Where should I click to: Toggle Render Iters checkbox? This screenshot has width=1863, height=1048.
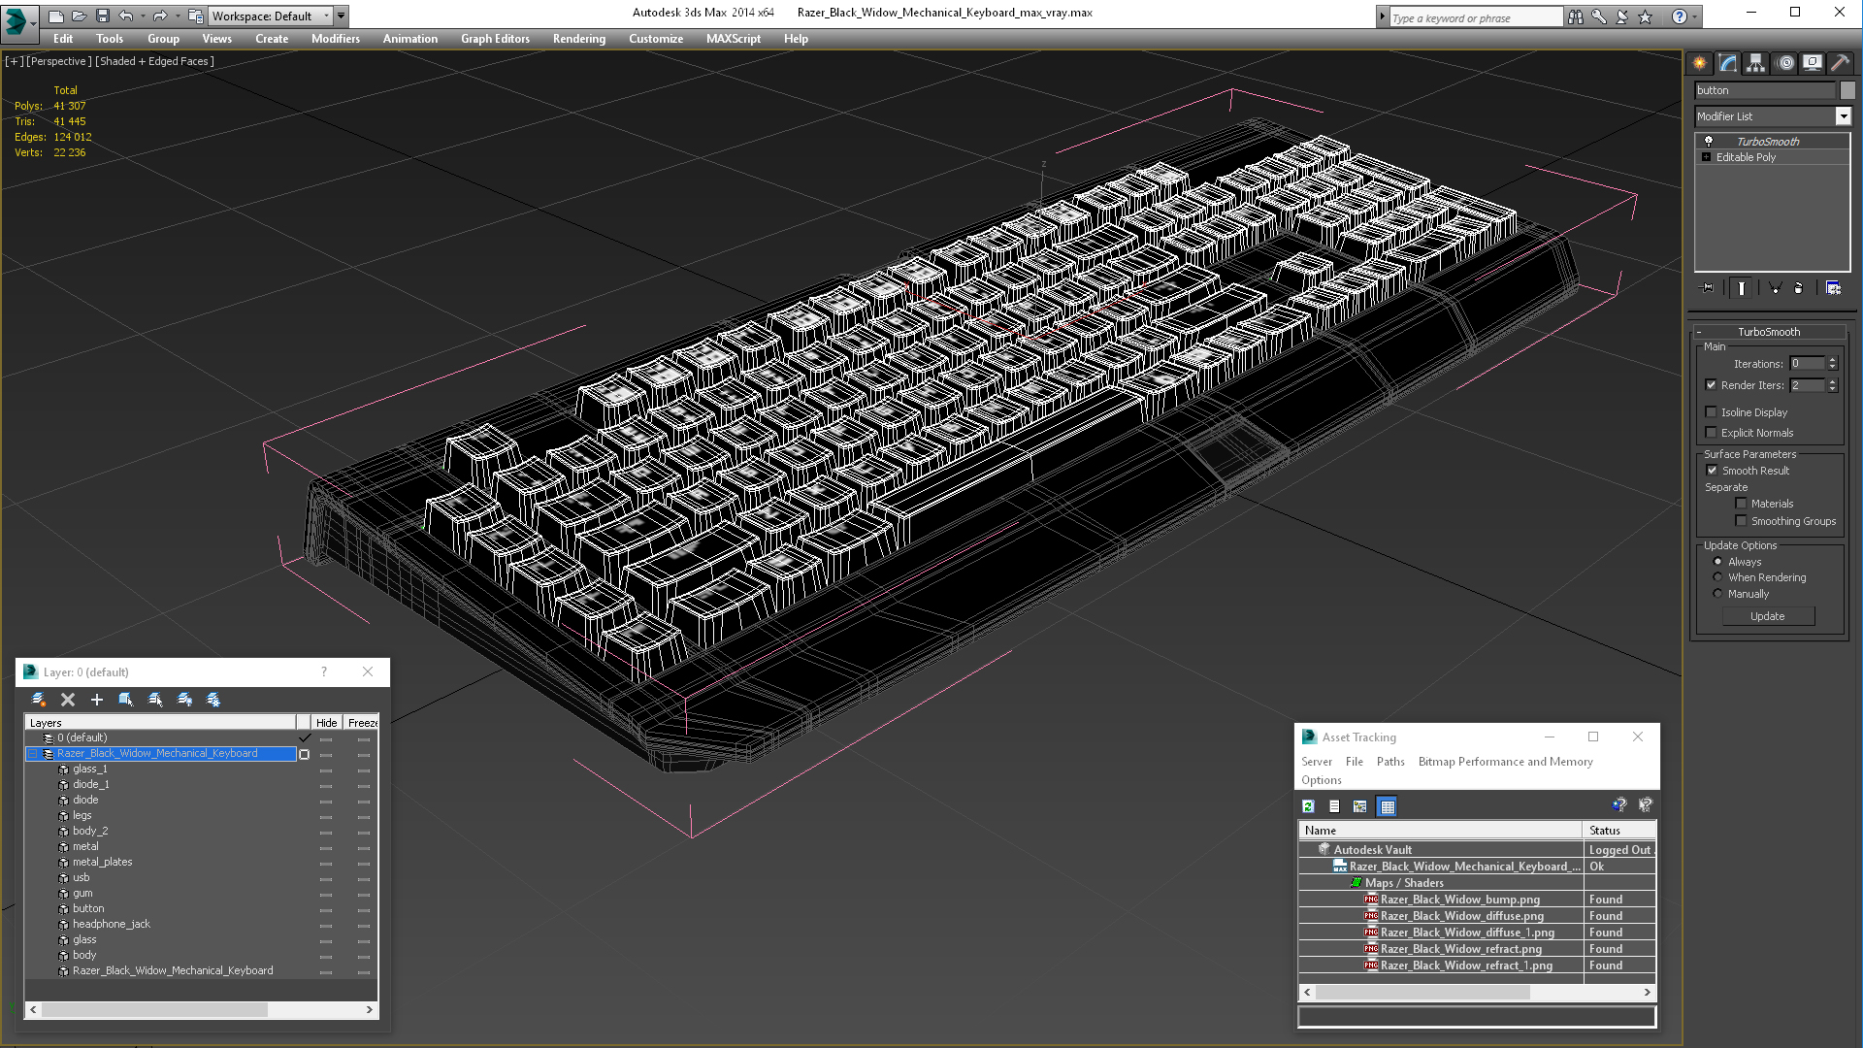[1712, 385]
